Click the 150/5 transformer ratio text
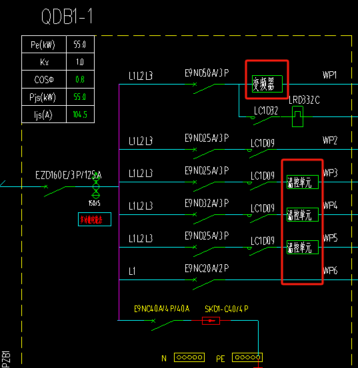358x368 pixels. pos(95,203)
